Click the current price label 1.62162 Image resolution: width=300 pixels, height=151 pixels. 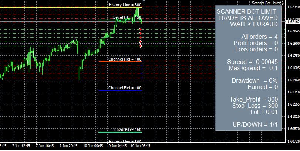point(293,22)
